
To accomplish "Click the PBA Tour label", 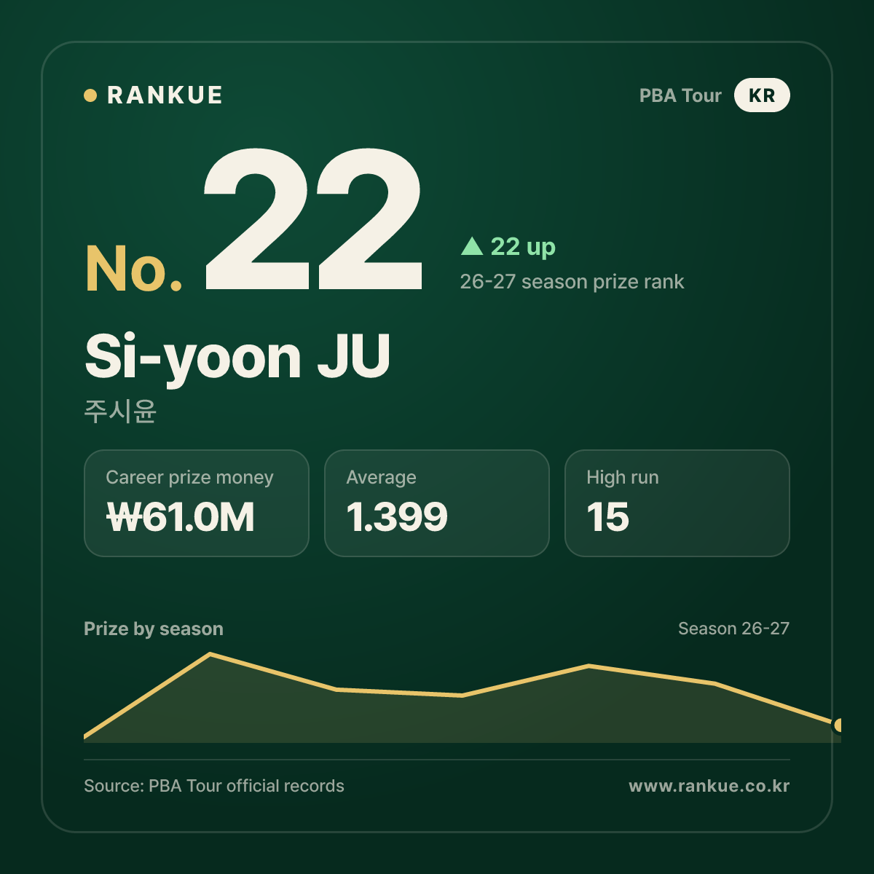I will (680, 95).
